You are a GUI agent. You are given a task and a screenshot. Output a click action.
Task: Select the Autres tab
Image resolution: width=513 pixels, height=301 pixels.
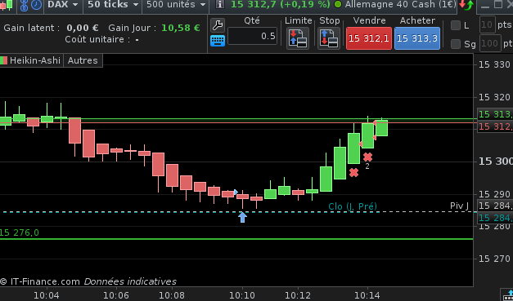click(x=83, y=60)
